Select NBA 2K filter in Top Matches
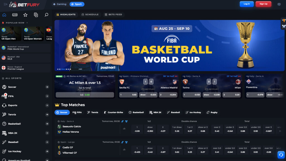The width and height of the screenshot is (286, 161). (155, 113)
